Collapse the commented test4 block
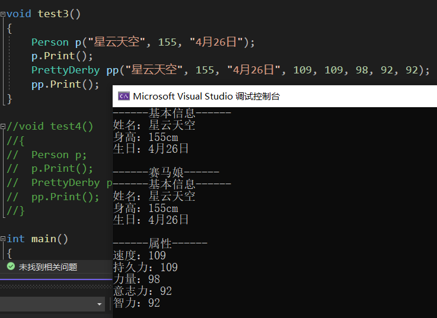The image size is (437, 318). [x=3, y=126]
